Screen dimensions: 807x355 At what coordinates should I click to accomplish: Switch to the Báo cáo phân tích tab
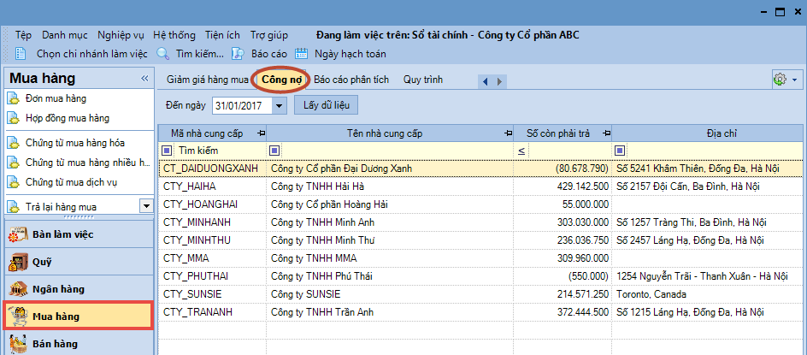pyautogui.click(x=351, y=80)
